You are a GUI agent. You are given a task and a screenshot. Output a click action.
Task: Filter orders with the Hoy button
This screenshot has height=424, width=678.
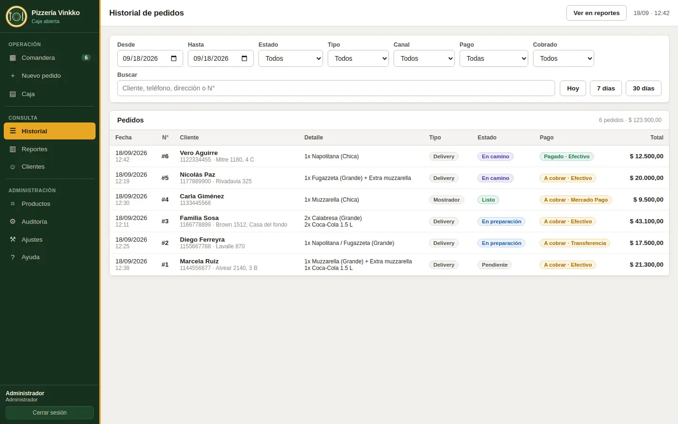[x=573, y=88]
